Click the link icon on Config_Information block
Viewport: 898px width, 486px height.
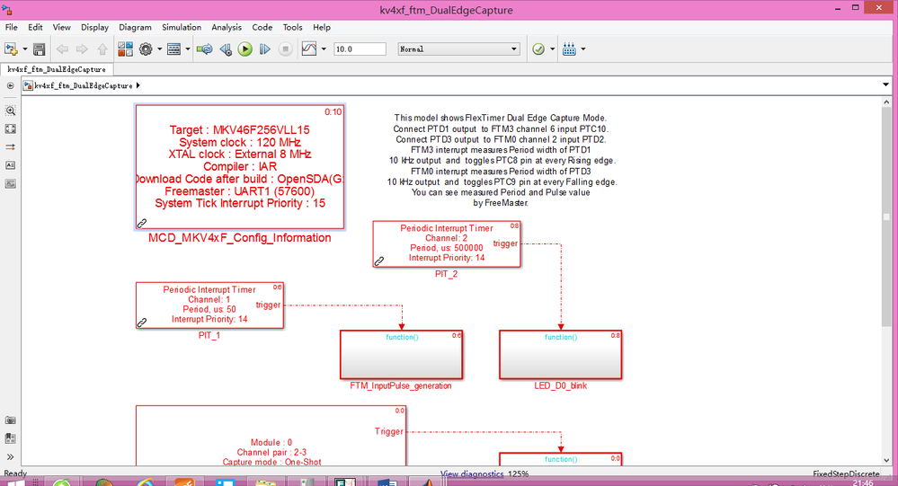pyautogui.click(x=142, y=223)
